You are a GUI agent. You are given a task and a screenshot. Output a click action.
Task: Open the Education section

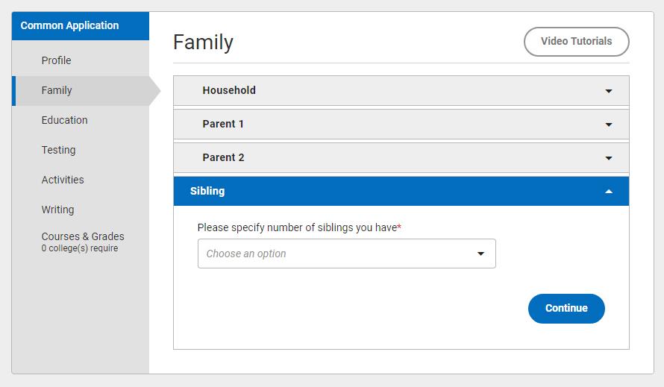point(65,120)
